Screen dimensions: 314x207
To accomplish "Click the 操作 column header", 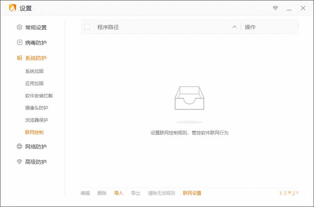I will pos(250,27).
